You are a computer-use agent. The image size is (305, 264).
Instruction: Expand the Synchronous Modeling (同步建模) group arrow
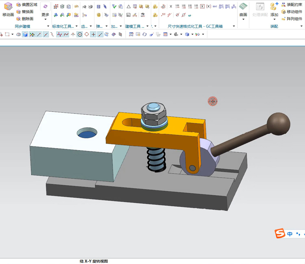48,26
